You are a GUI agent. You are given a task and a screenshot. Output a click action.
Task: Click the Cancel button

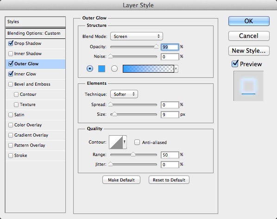tap(249, 36)
